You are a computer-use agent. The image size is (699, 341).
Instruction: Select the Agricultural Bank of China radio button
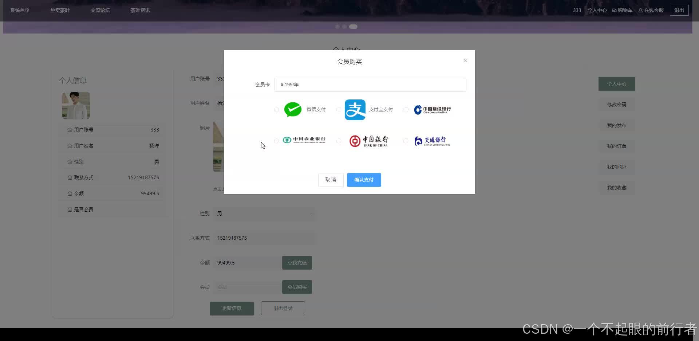point(277,141)
